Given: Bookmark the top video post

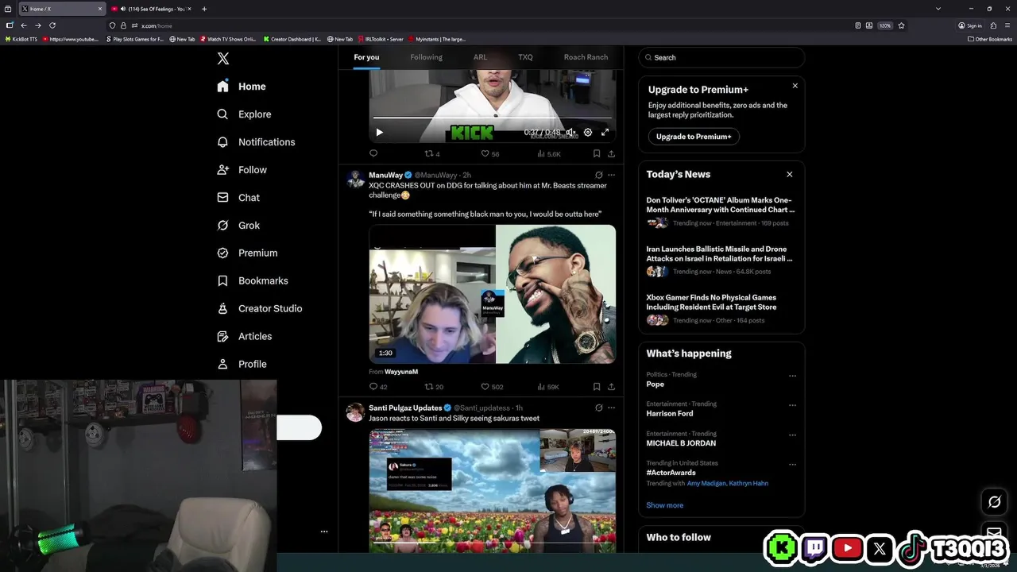Looking at the screenshot, I should point(596,153).
